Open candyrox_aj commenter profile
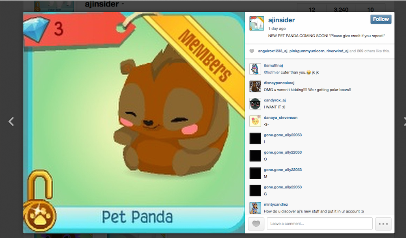Viewport: 406px width, 238px height. click(x=275, y=100)
